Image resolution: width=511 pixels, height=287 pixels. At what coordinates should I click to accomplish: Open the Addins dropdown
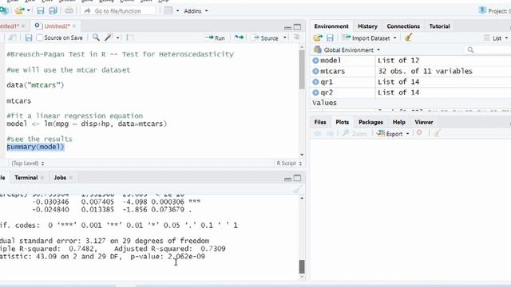tap(196, 11)
